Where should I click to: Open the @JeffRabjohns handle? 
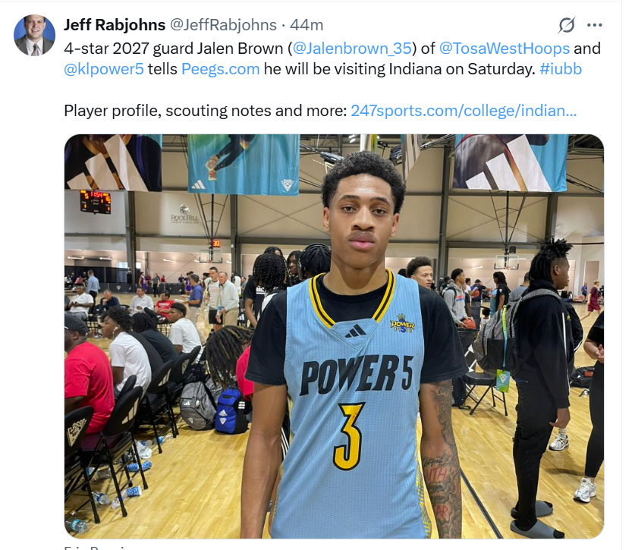point(223,25)
